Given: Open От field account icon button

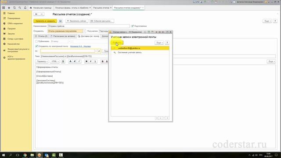Looking at the screenshot, I should point(99,51).
